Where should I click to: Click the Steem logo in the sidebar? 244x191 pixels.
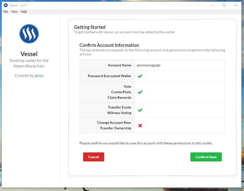(29, 34)
